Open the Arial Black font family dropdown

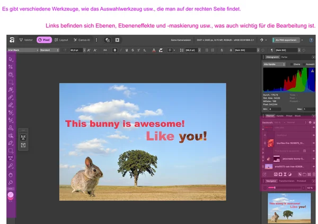pos(23,50)
